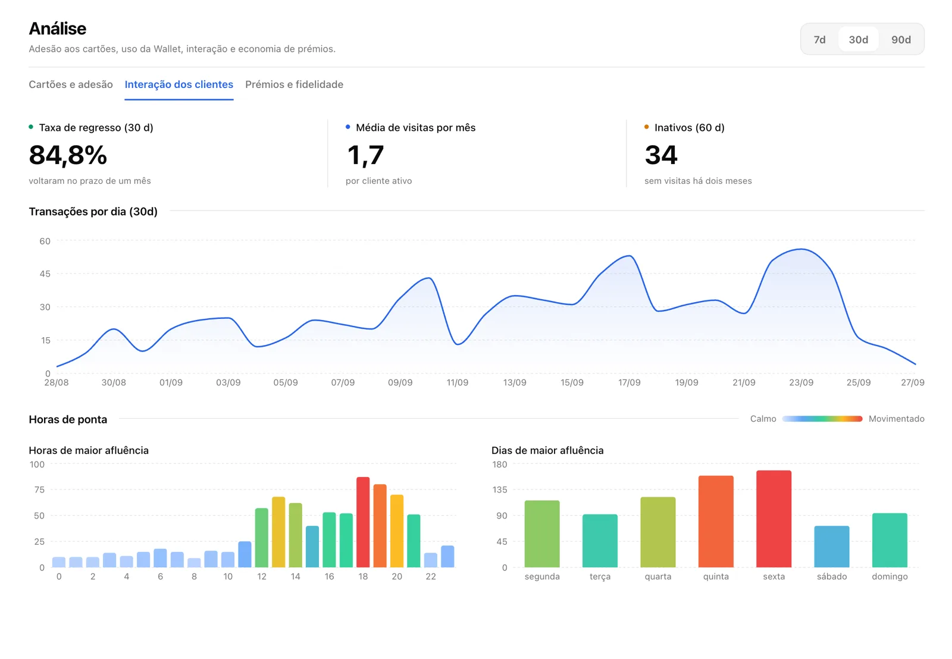The image size is (952, 659).
Task: Click the Média de visitas por mês label
Action: point(415,127)
